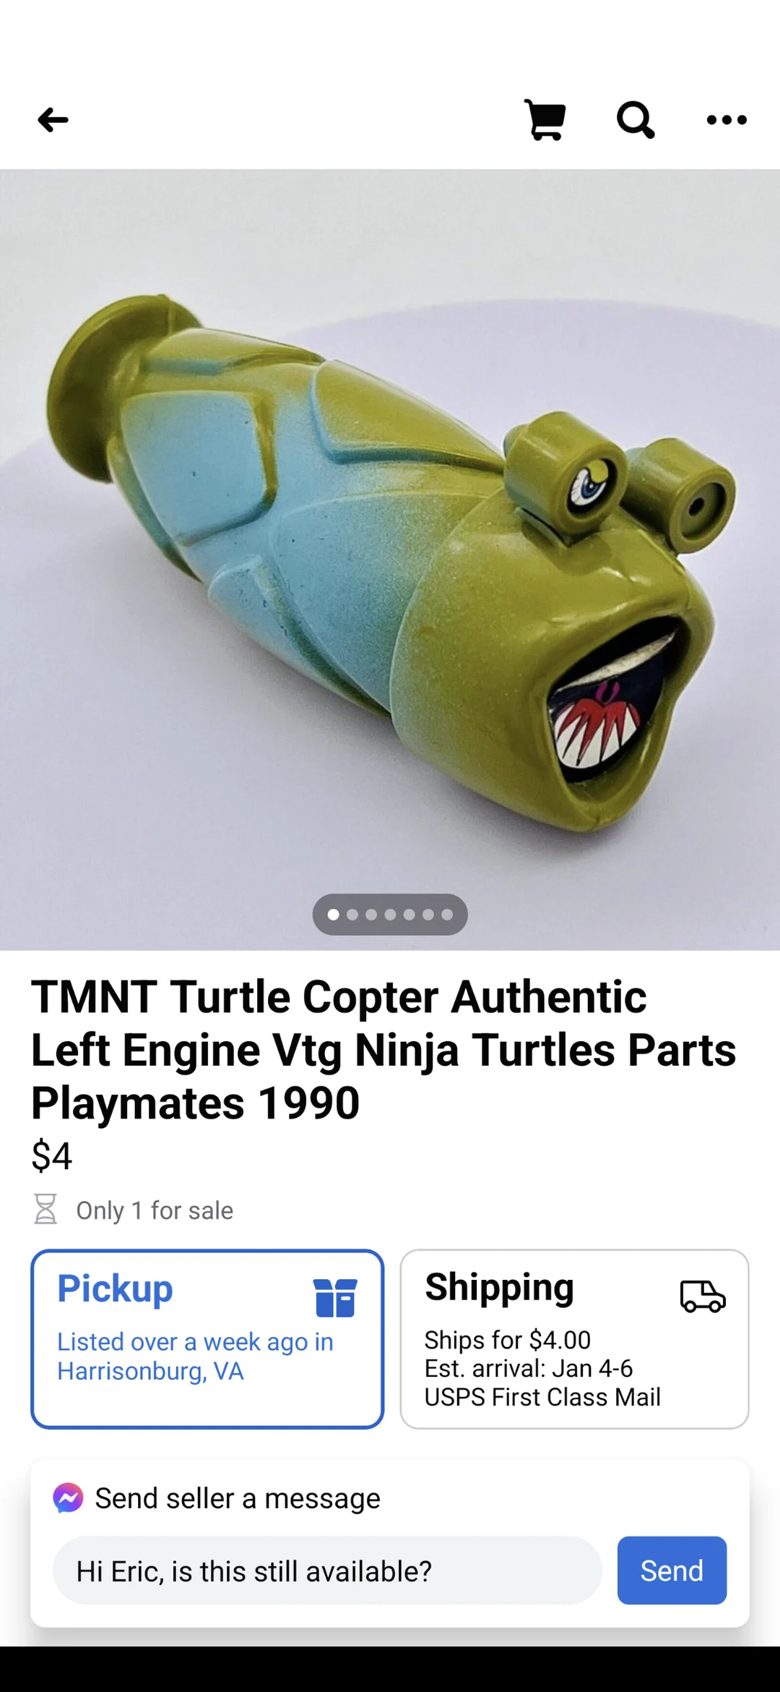Viewport: 780px width, 1692px height.
Task: Open the TMNT Turtle Copter listing title
Action: [383, 1049]
